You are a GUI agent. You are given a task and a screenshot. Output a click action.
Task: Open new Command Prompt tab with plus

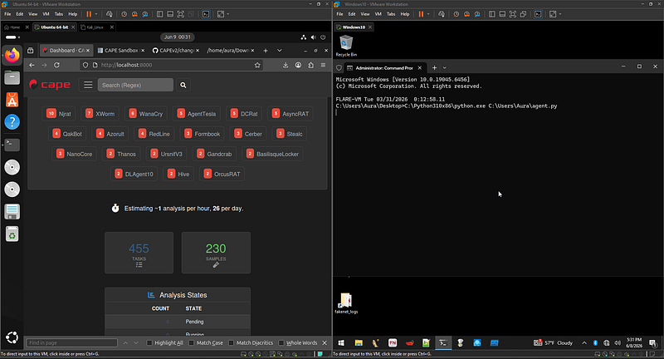[434, 67]
